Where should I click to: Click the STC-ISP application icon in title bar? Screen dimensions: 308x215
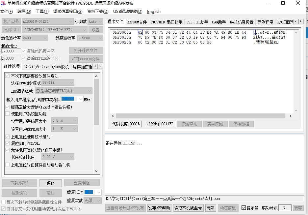(3, 3)
